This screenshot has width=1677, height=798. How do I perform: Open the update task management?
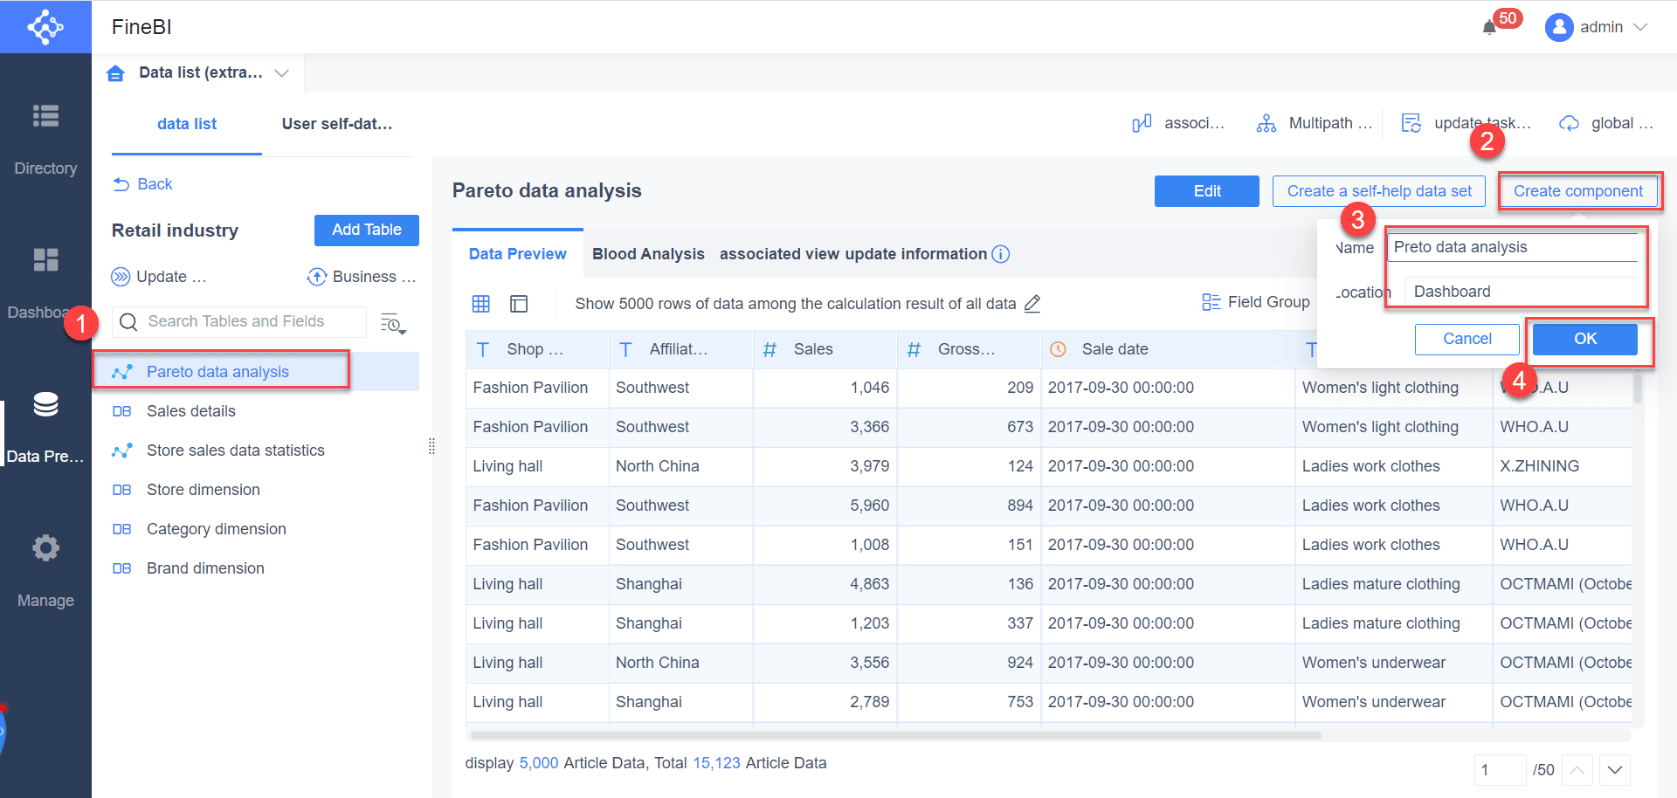pyautogui.click(x=1467, y=123)
